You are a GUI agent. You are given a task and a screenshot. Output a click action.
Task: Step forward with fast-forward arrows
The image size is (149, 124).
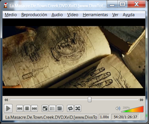(x=141, y=100)
